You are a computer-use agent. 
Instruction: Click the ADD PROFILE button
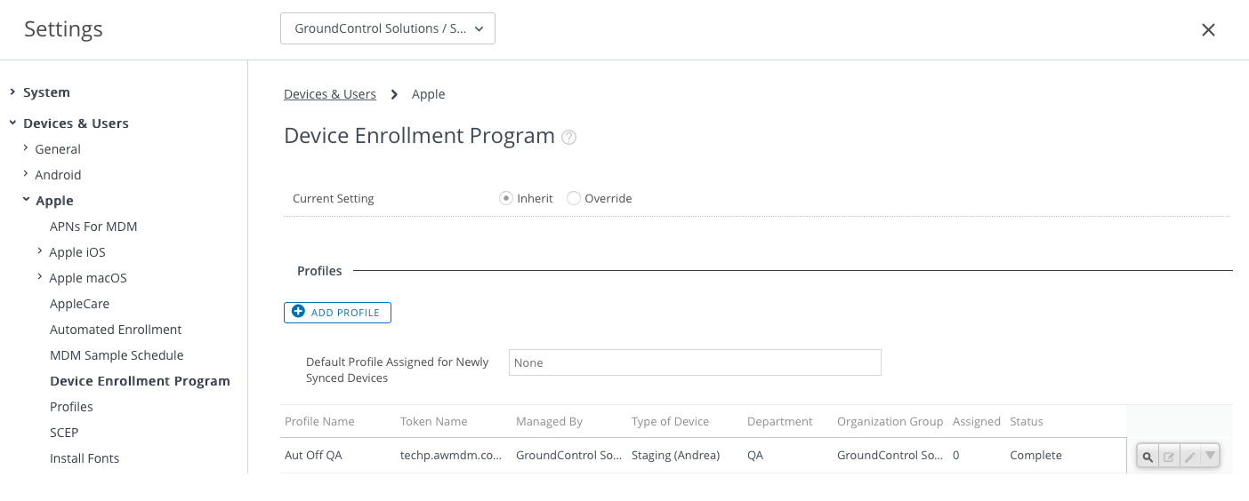[337, 313]
